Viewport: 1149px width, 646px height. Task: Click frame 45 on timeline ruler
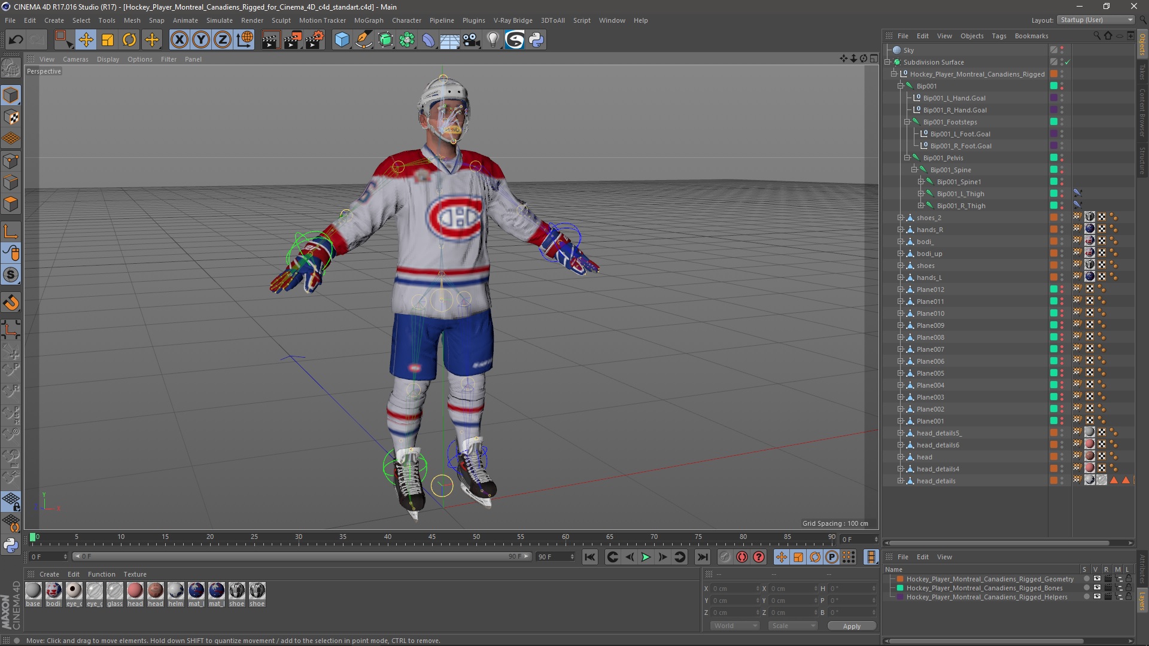point(431,537)
